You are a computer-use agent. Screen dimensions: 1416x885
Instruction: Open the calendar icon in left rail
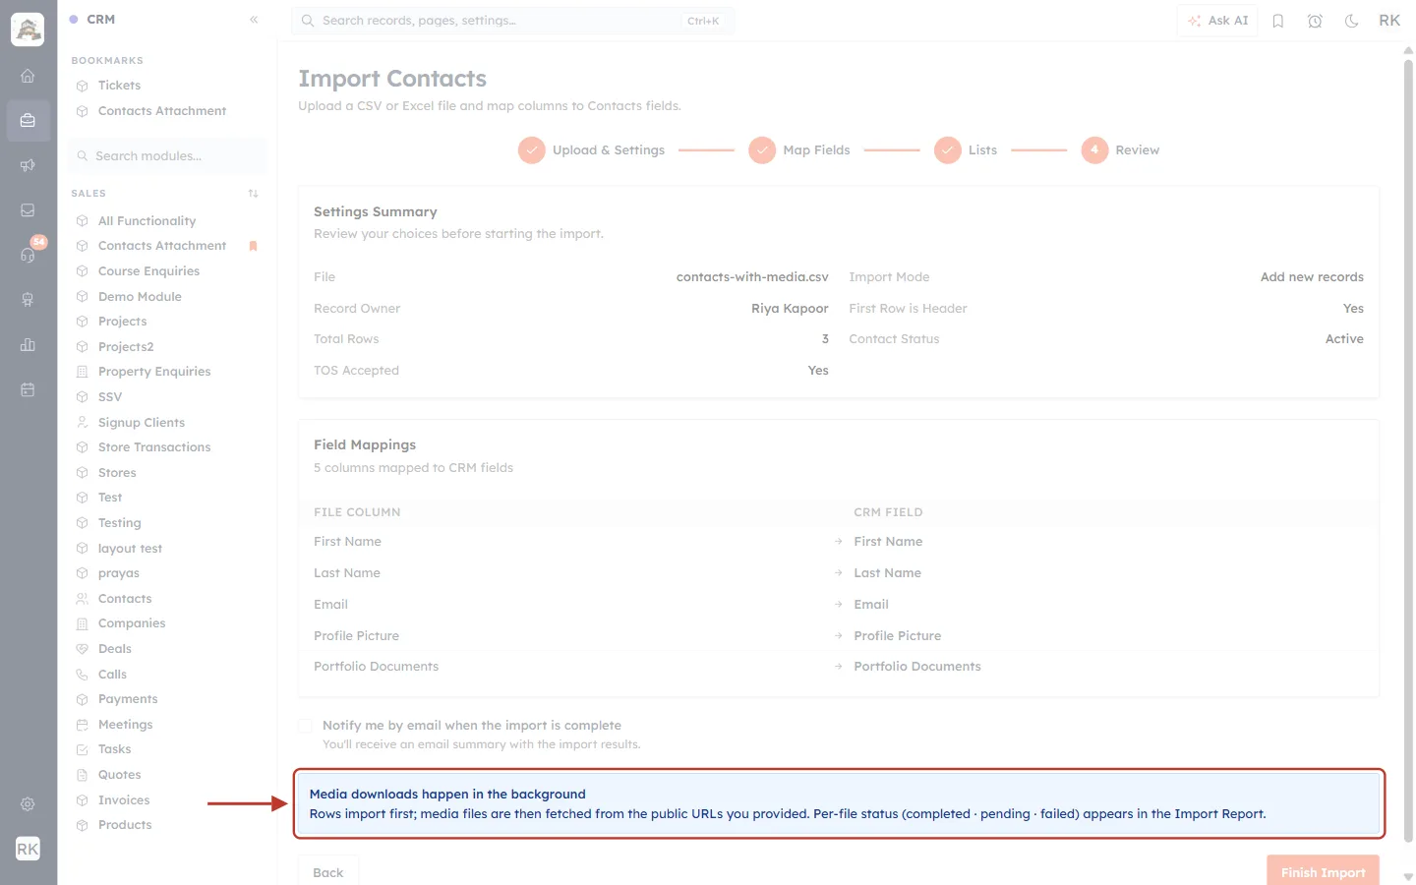click(x=28, y=389)
